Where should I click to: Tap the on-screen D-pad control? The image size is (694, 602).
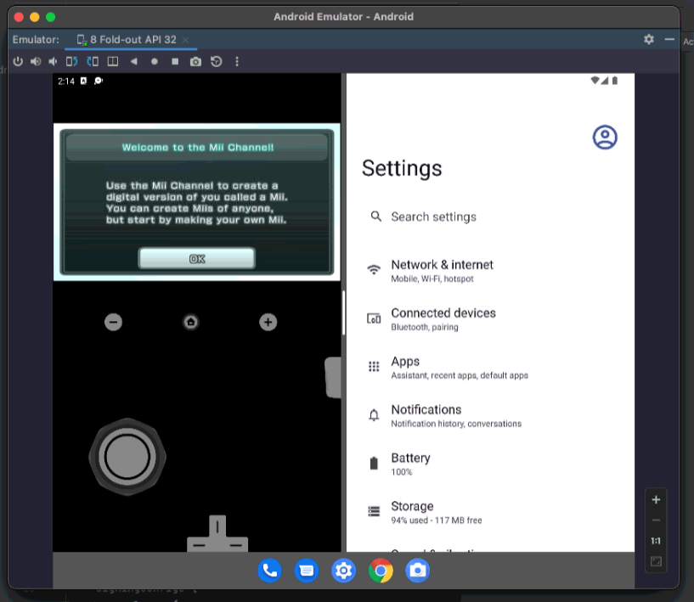pyautogui.click(x=217, y=533)
